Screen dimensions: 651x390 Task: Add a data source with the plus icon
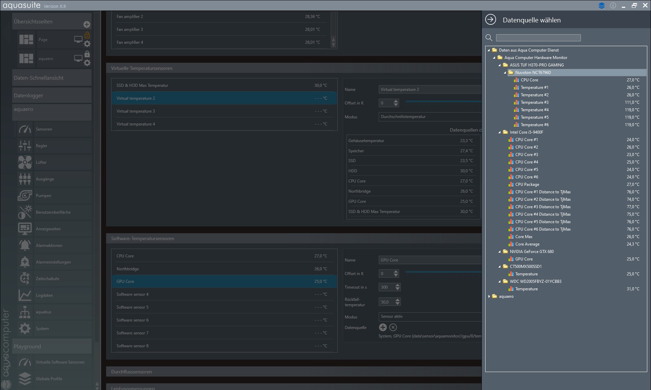pos(383,327)
